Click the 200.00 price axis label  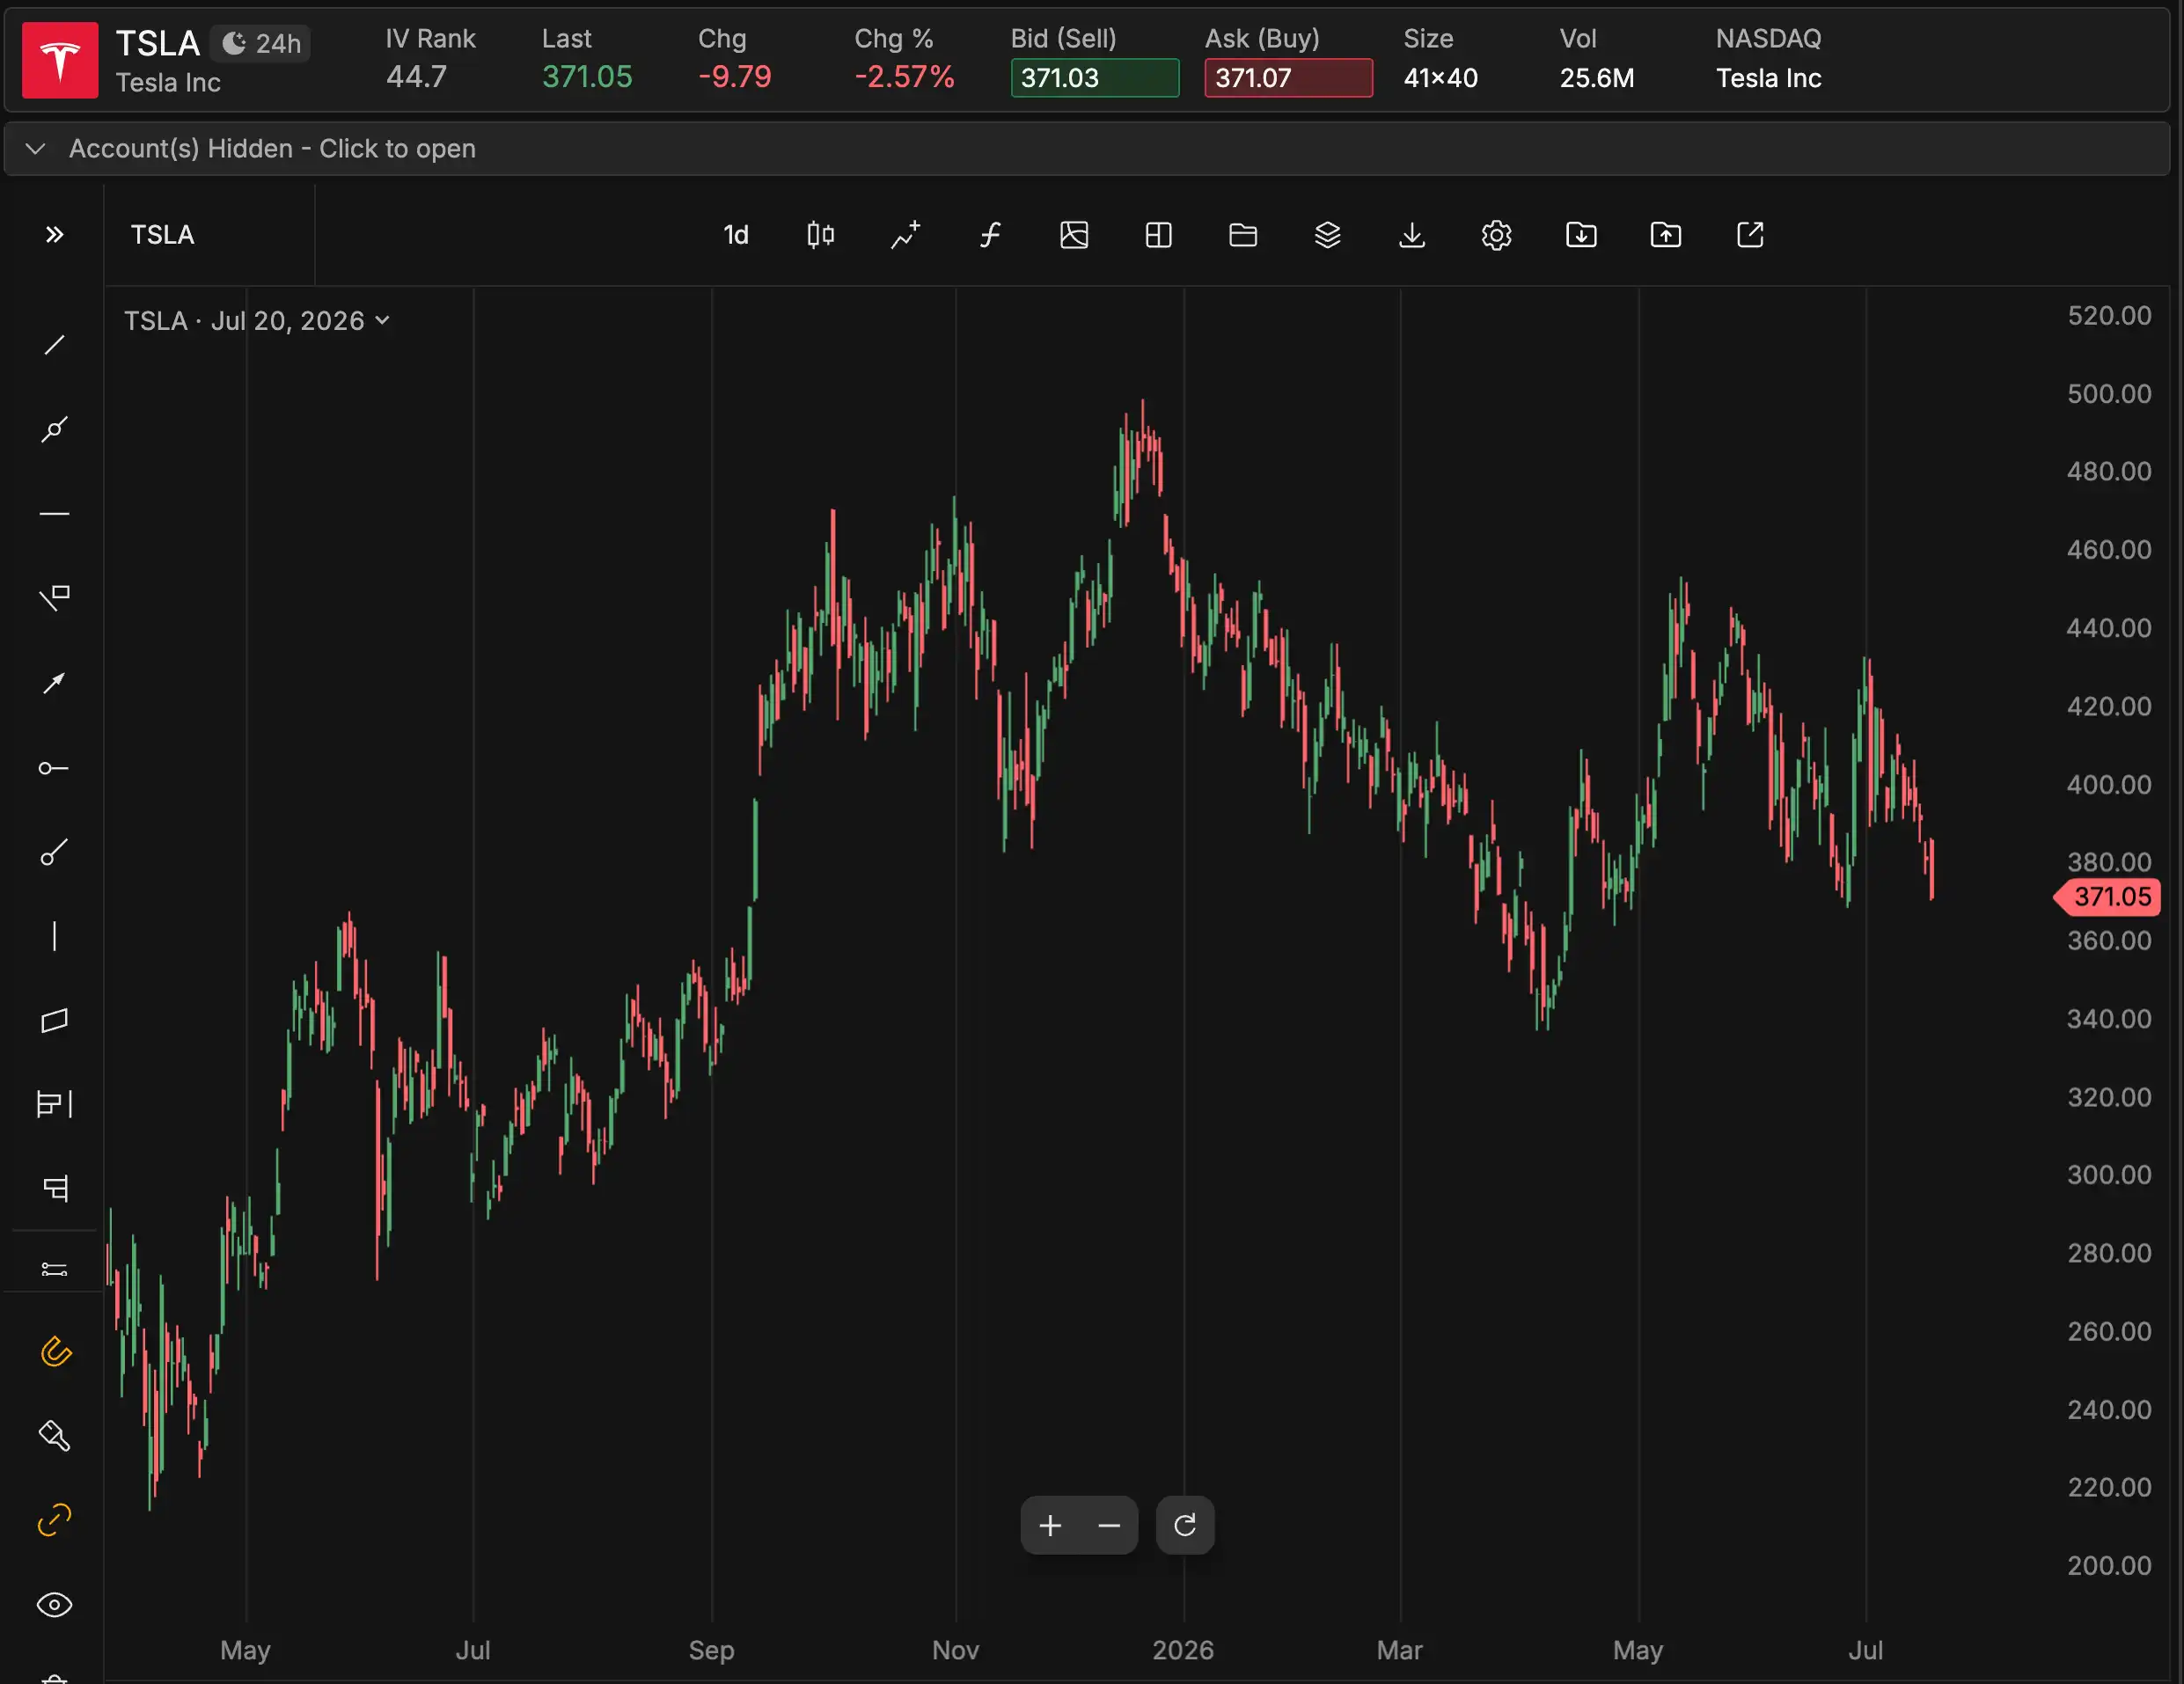tap(2109, 1566)
